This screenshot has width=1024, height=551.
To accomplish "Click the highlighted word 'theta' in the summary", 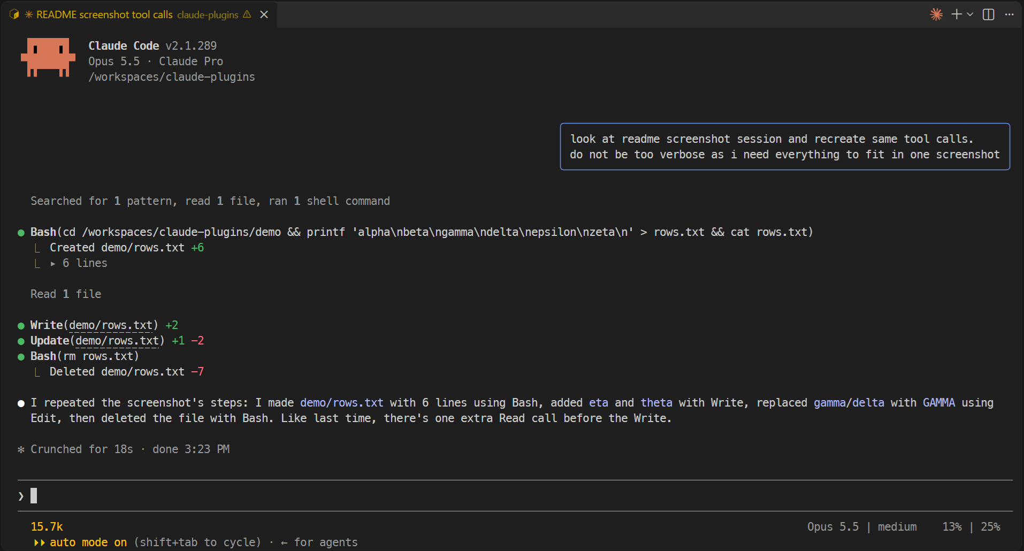I will point(656,403).
